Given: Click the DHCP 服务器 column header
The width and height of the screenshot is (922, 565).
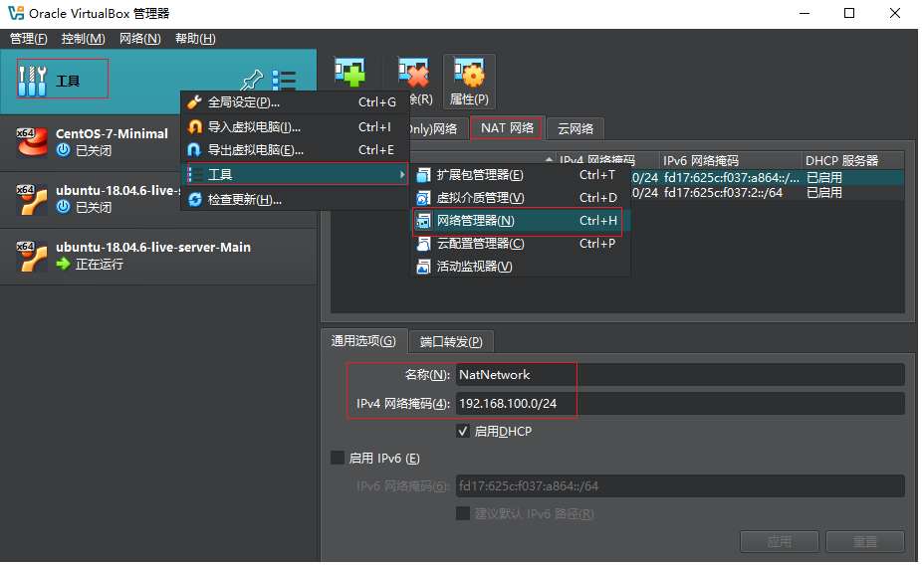Looking at the screenshot, I should pos(852,160).
